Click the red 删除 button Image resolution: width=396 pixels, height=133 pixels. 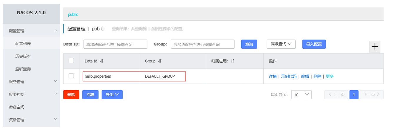pos(71,95)
